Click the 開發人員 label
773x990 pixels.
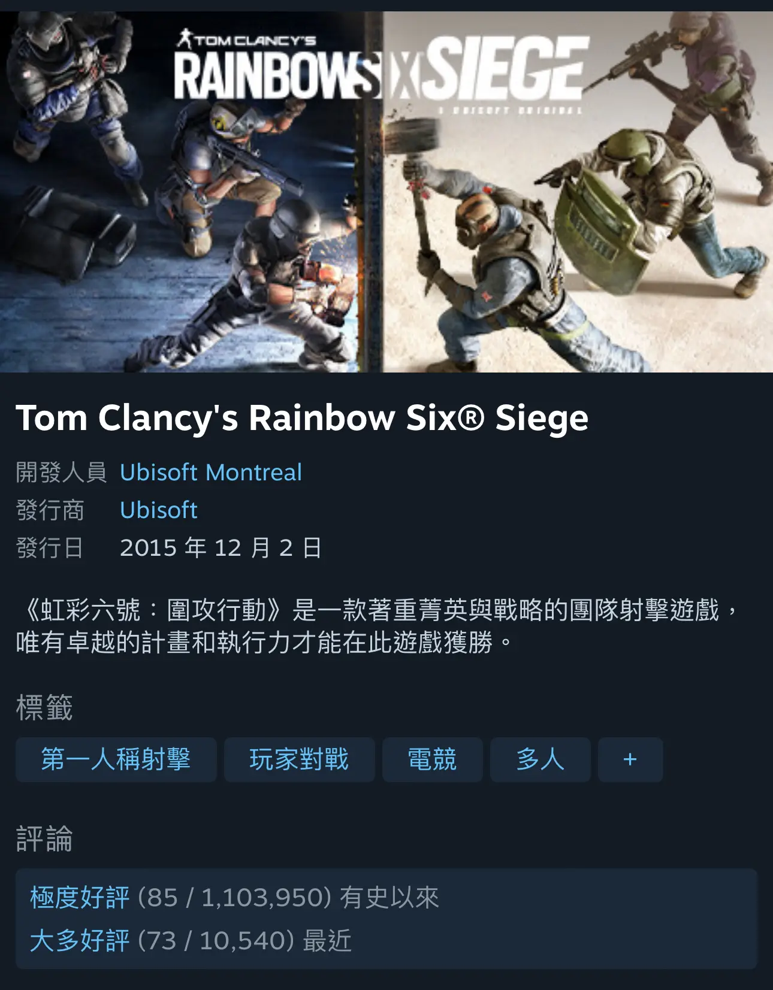tap(61, 473)
